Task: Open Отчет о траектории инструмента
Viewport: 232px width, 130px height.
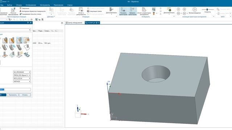Action: [144, 11]
